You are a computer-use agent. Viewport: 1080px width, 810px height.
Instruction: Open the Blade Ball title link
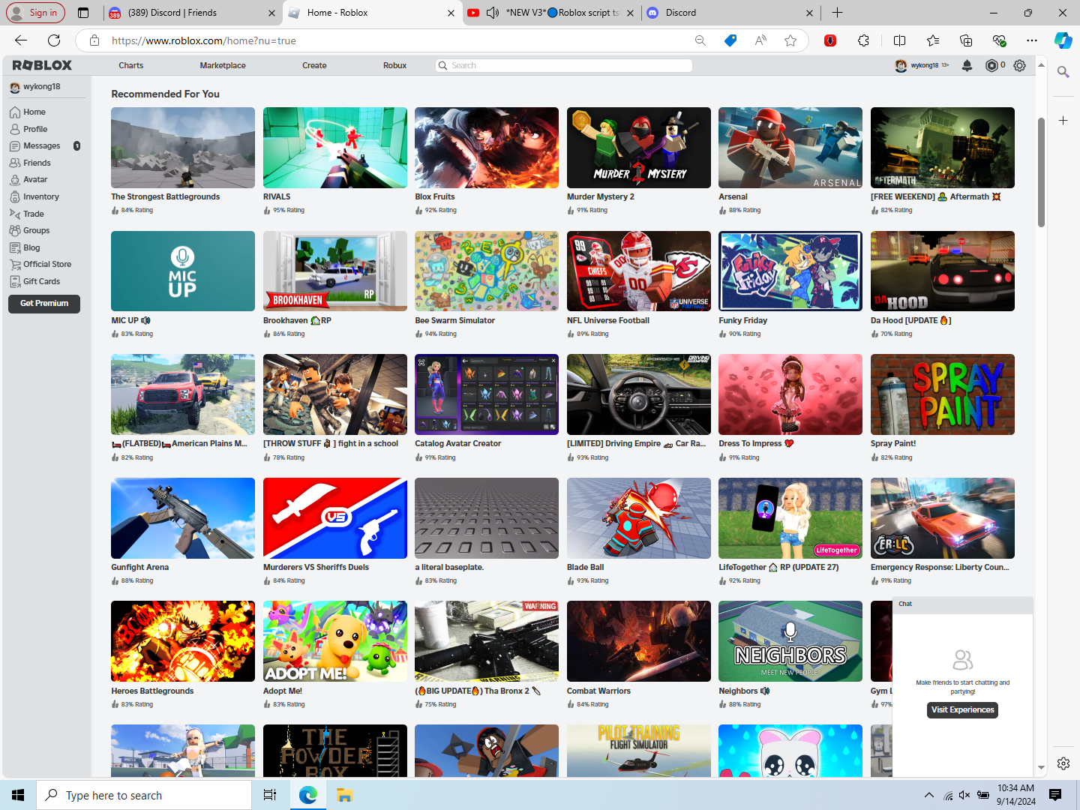coord(585,568)
